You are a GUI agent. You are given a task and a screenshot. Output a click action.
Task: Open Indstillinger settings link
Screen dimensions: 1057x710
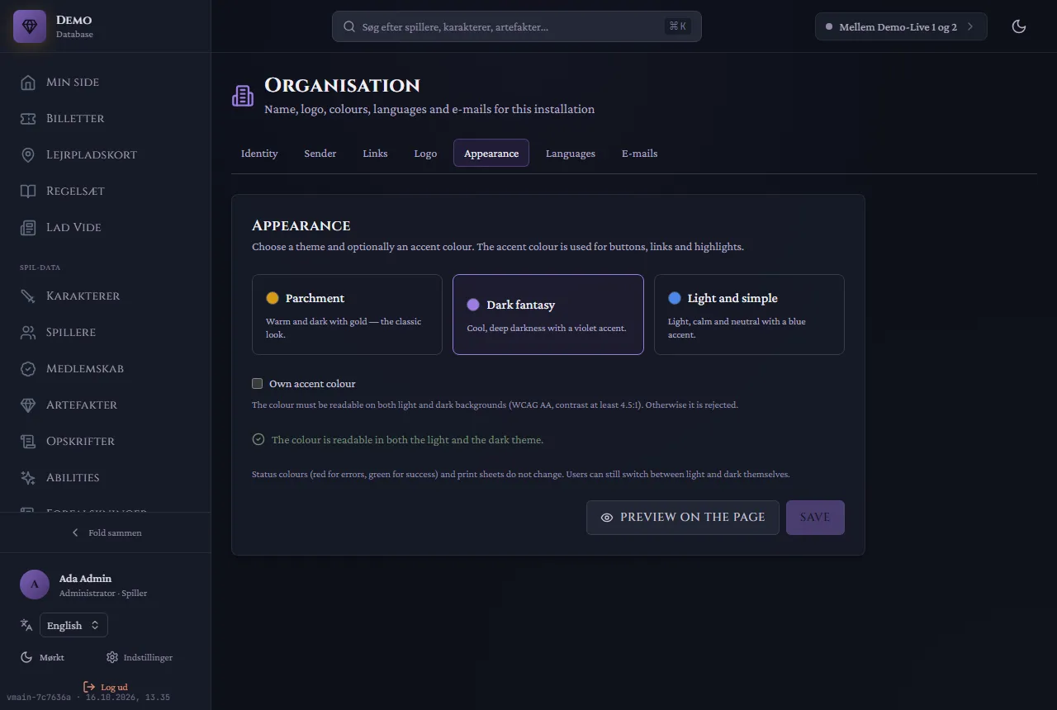(x=140, y=657)
